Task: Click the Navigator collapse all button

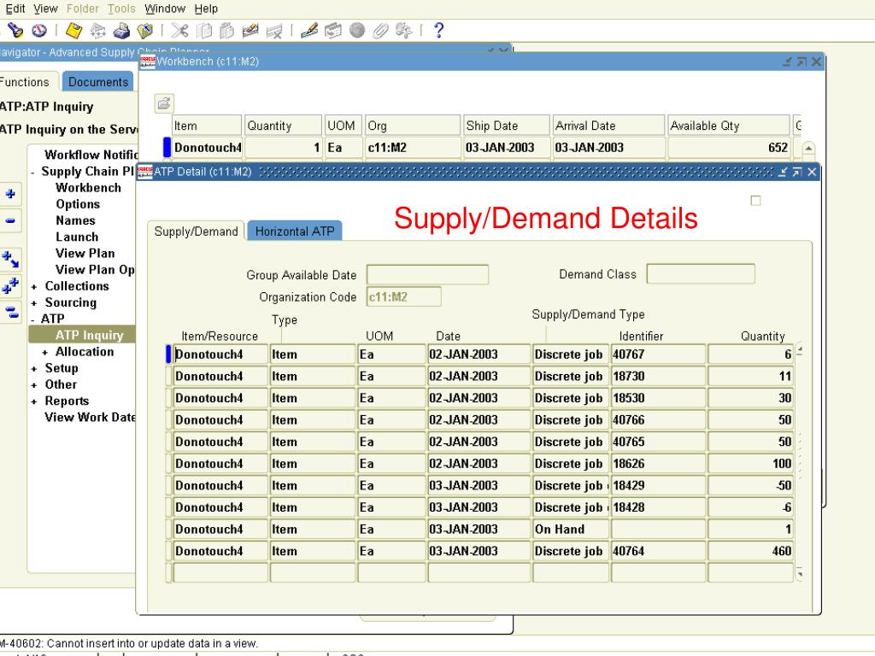Action: pyautogui.click(x=10, y=312)
